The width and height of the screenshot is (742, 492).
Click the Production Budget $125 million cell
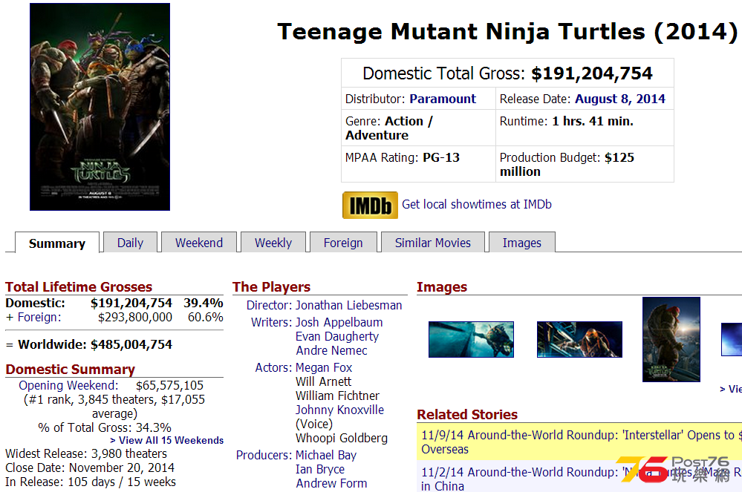(585, 164)
